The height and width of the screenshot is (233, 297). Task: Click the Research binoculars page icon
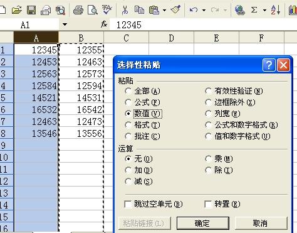click(60, 10)
